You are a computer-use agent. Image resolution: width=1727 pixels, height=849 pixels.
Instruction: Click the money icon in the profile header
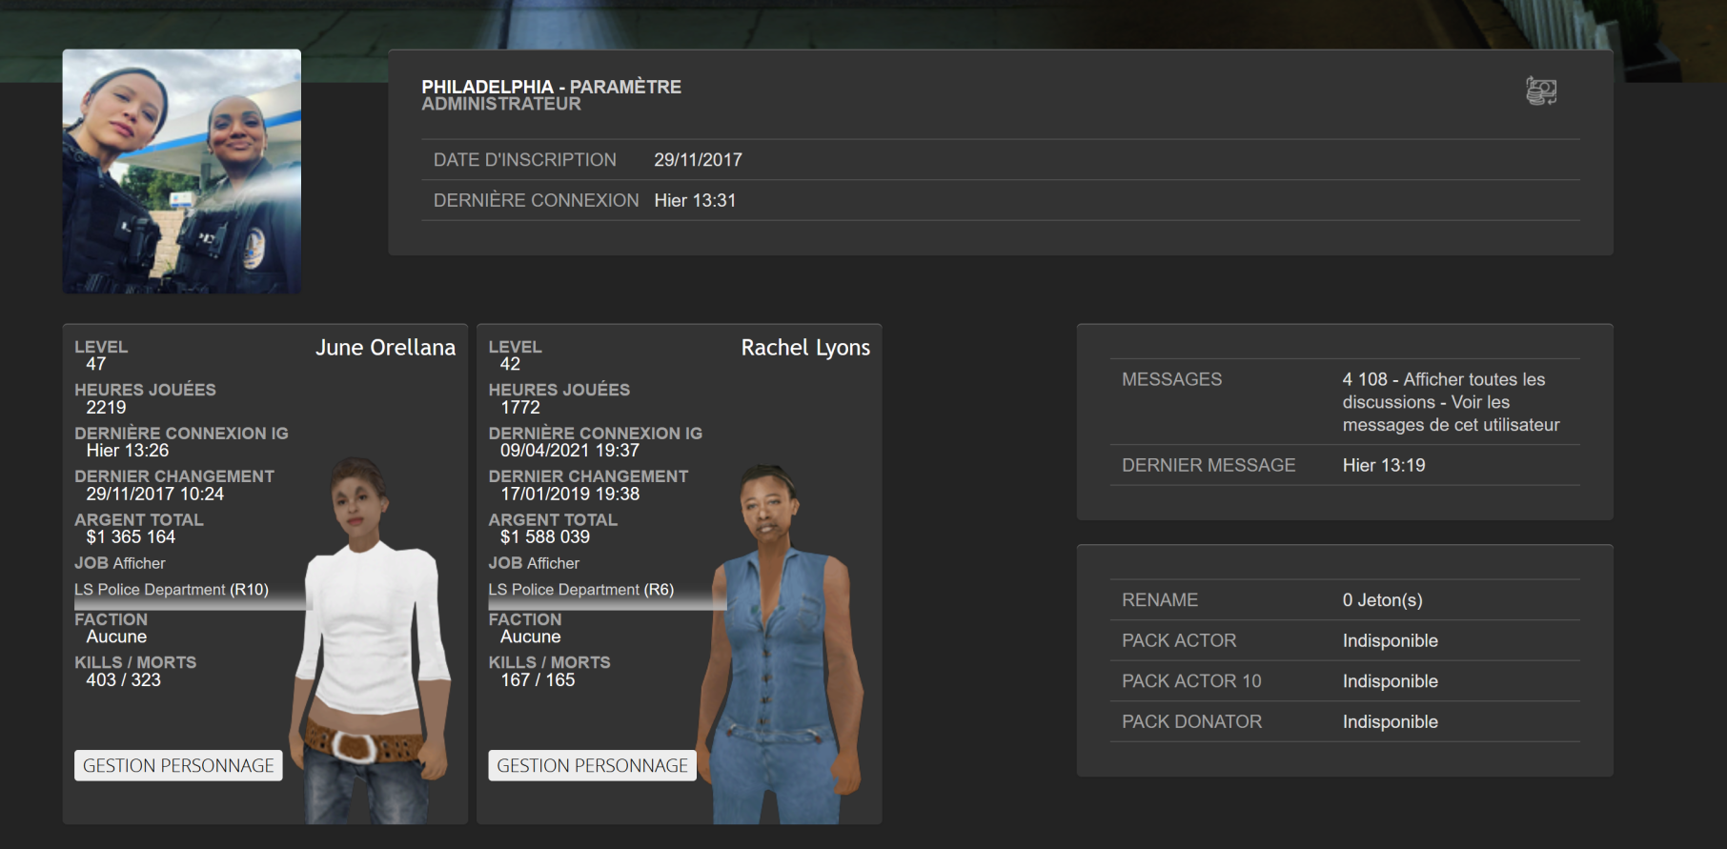(1541, 91)
